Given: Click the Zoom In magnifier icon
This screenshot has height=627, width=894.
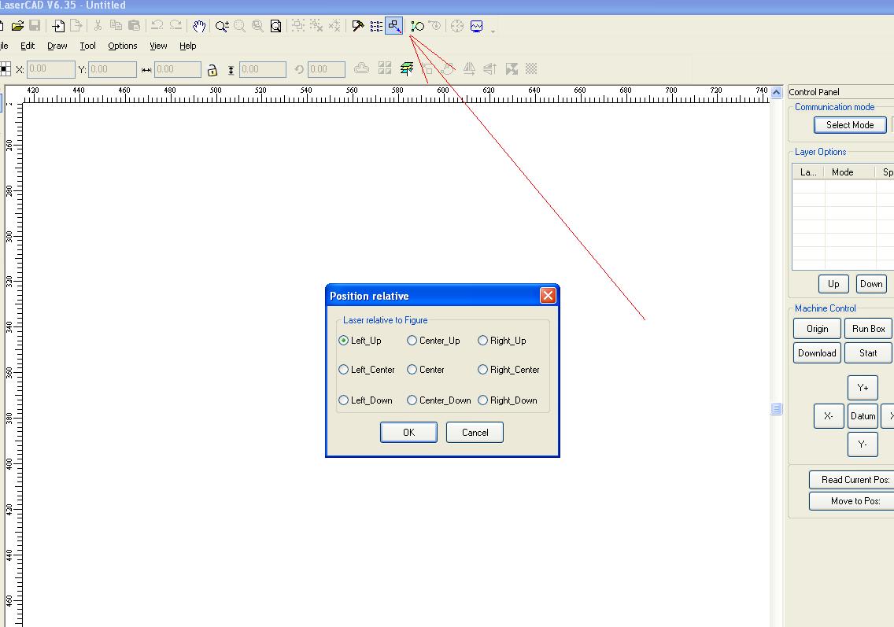Looking at the screenshot, I should click(222, 26).
